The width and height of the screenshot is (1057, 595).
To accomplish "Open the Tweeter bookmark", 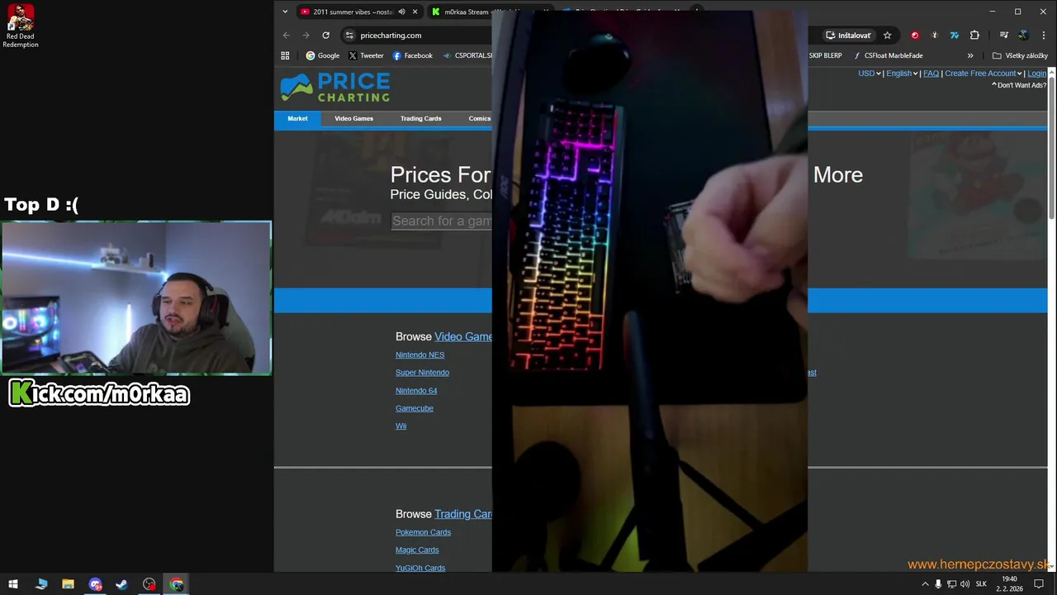I will (x=366, y=55).
